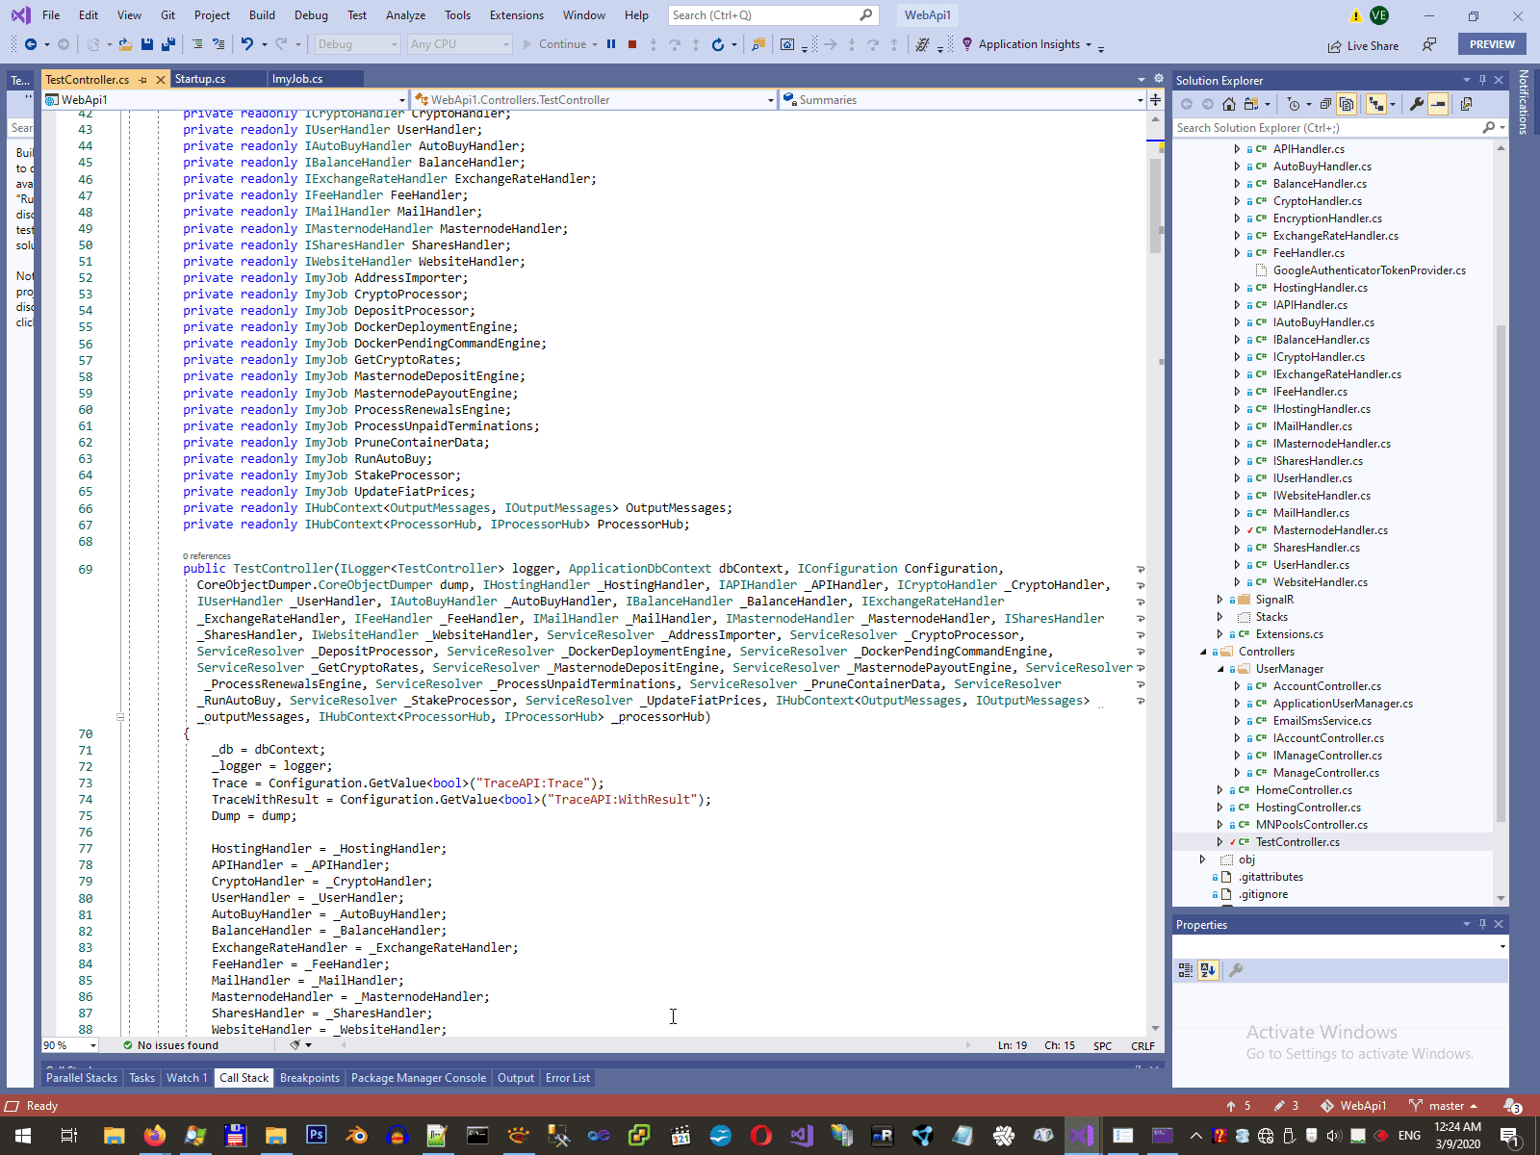This screenshot has height=1155, width=1540.
Task: Toggle Categorized view in Properties panel
Action: click(x=1186, y=970)
